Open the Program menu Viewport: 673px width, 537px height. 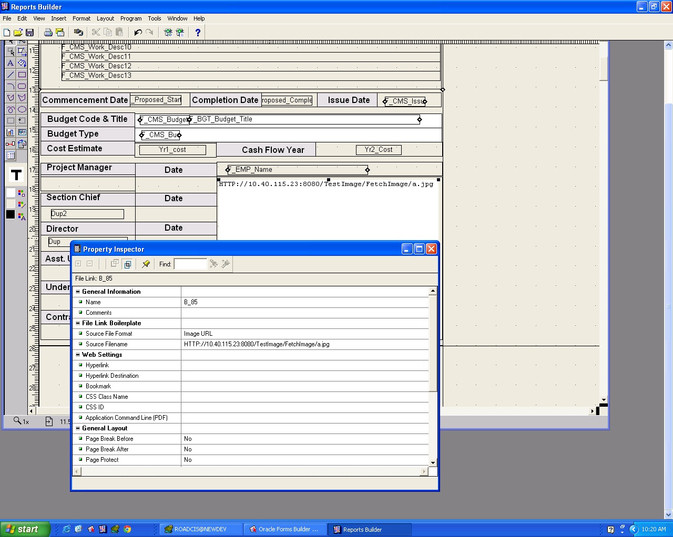point(131,18)
